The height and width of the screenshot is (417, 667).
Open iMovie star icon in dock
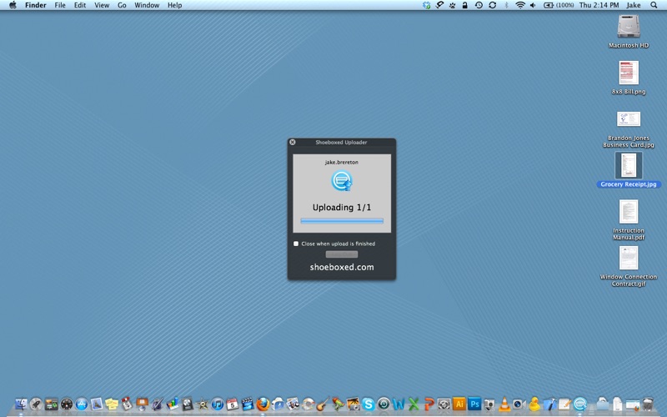pyautogui.click(x=202, y=404)
